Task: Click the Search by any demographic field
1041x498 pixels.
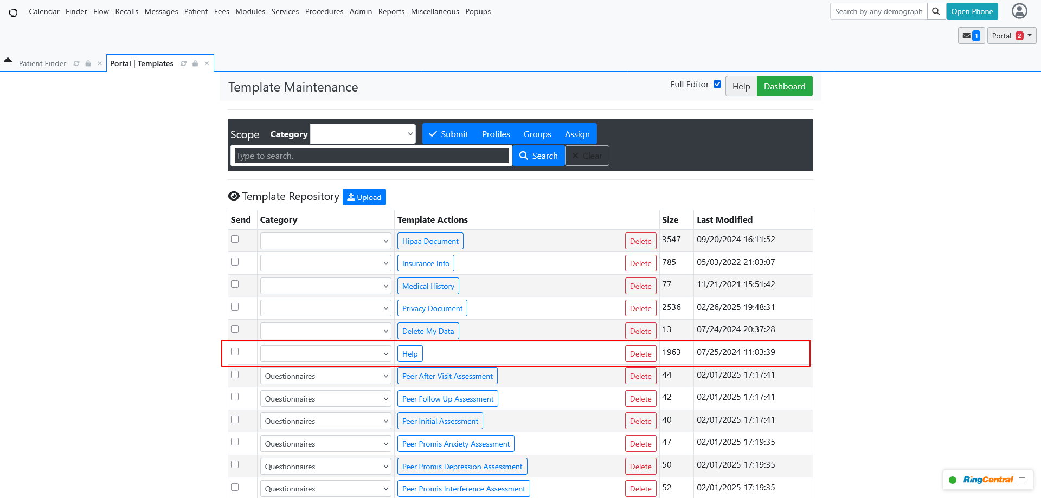Action: pyautogui.click(x=878, y=11)
